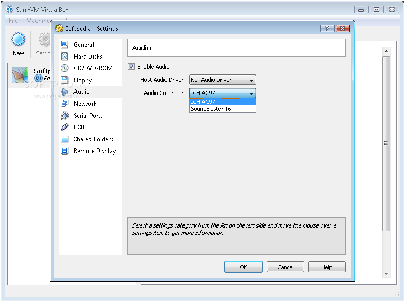Choose ICH AC97 from the dropdown list

pos(223,102)
